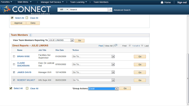
Task: Click the Approve button
Action: click(18, 23)
